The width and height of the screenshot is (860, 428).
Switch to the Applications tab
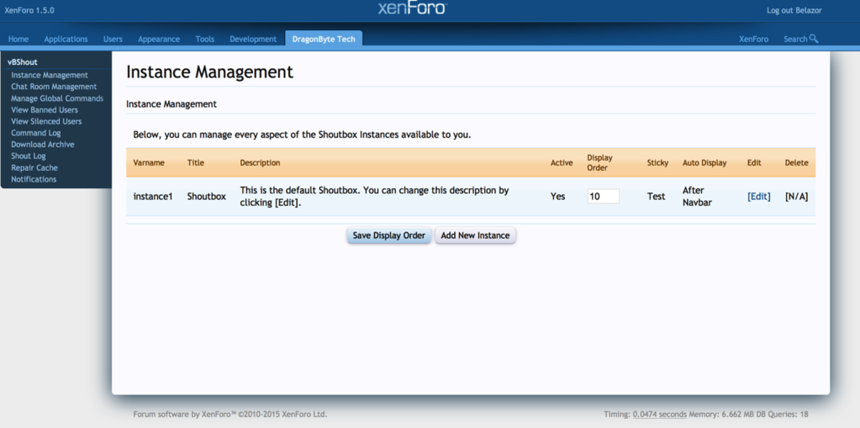coord(66,39)
